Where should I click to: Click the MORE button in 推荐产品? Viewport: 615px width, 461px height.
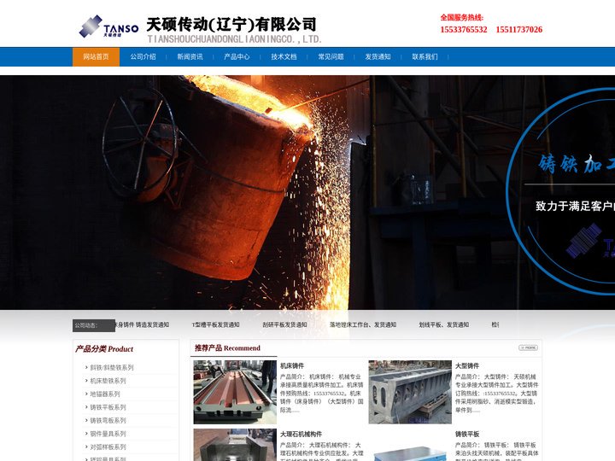528,347
